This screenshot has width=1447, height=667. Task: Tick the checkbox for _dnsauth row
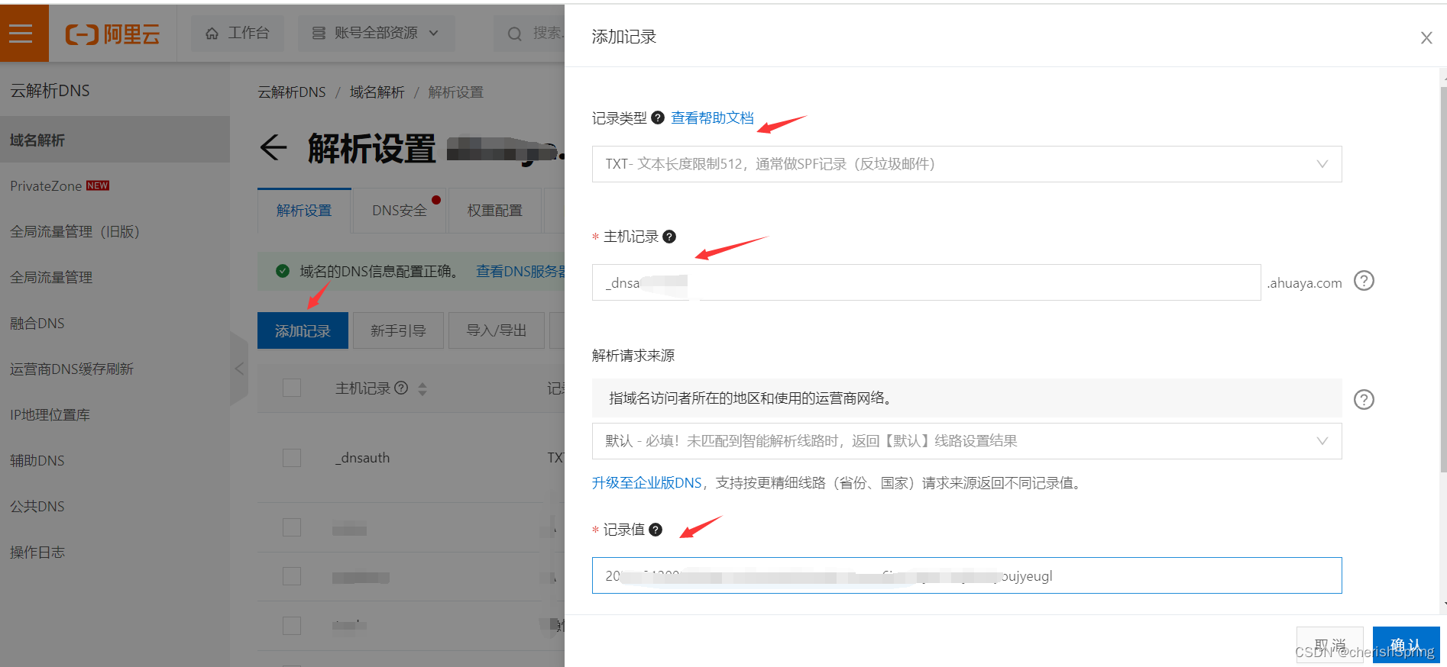pyautogui.click(x=292, y=458)
